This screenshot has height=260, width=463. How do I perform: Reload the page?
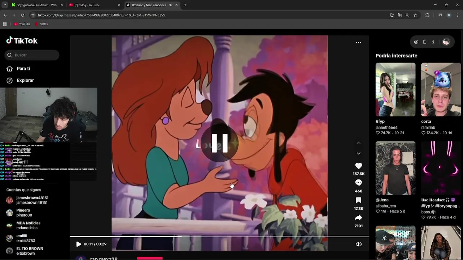click(22, 15)
